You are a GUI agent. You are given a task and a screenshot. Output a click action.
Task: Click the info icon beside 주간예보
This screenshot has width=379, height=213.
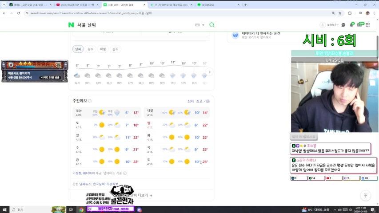pos(90,101)
